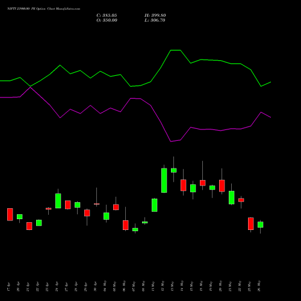
Task: Click the 17 Apr date label
Action: [8, 287]
